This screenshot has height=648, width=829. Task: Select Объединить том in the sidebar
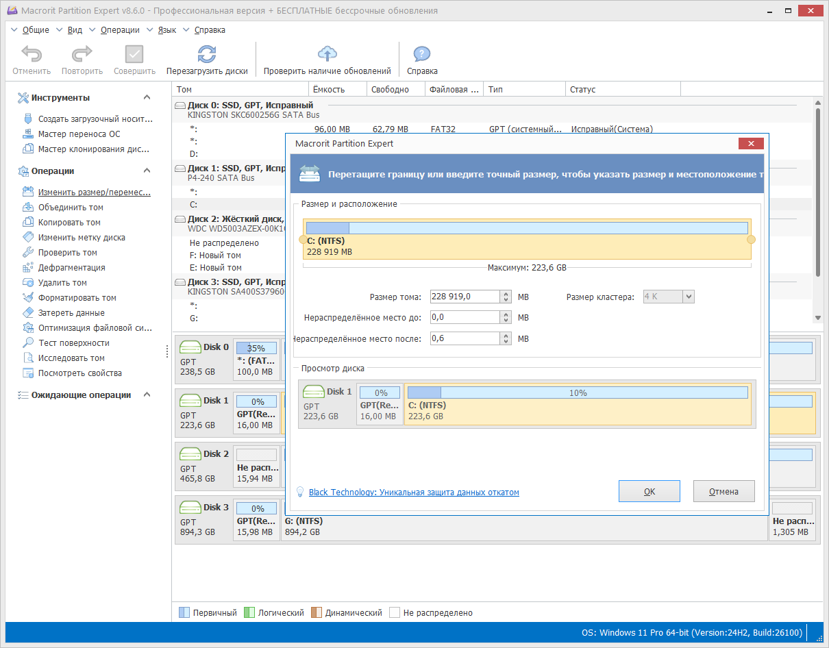(71, 208)
